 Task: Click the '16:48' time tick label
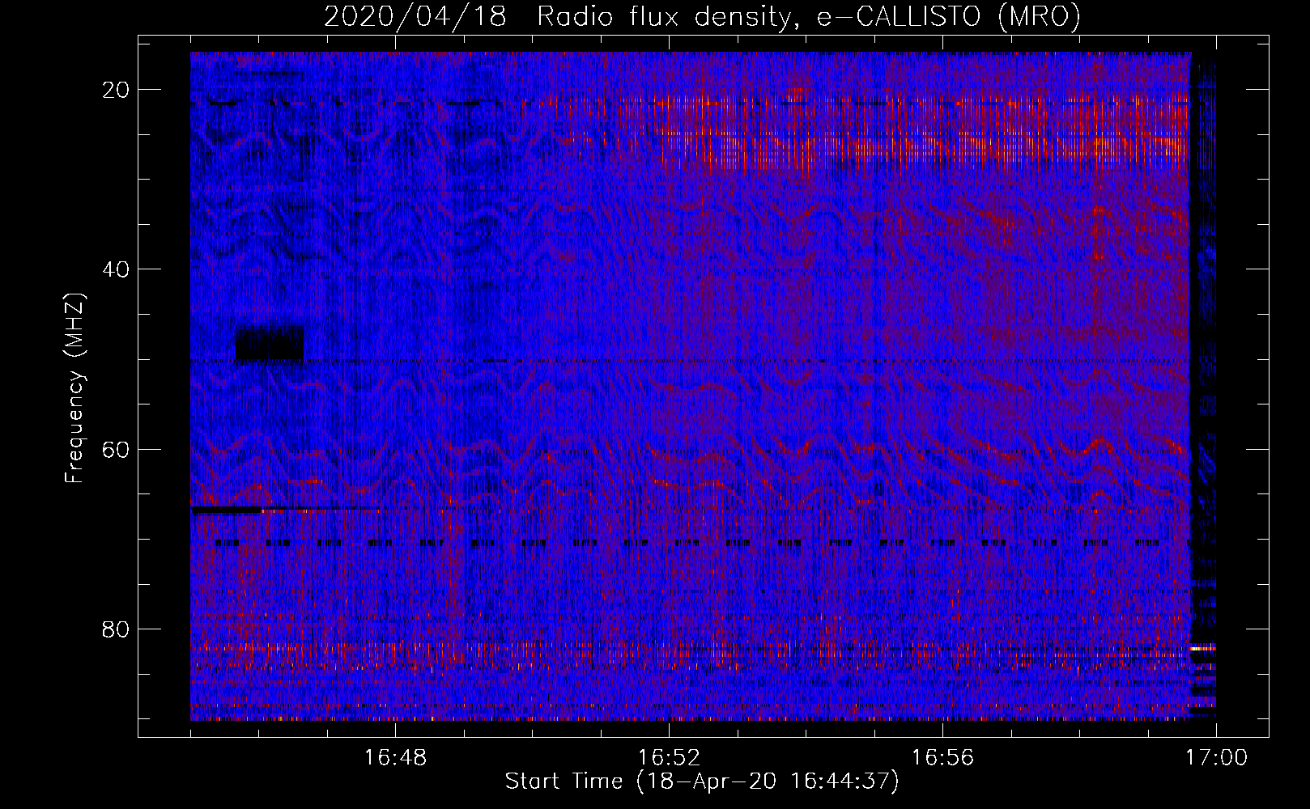pyautogui.click(x=395, y=758)
